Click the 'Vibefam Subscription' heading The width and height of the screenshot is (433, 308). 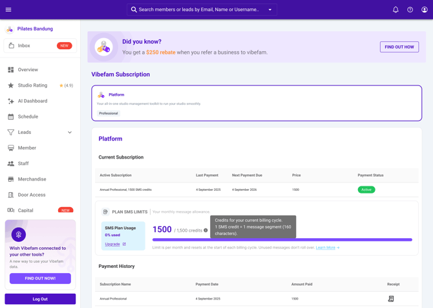click(x=121, y=74)
